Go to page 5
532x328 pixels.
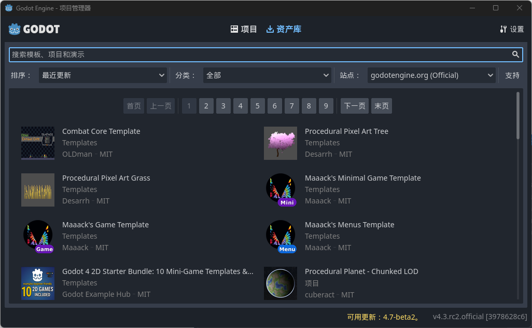coord(258,106)
